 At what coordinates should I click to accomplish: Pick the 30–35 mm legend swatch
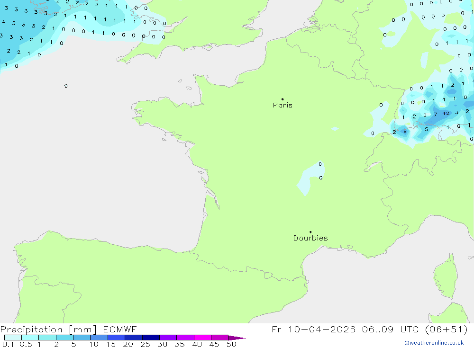pyautogui.click(x=168, y=338)
